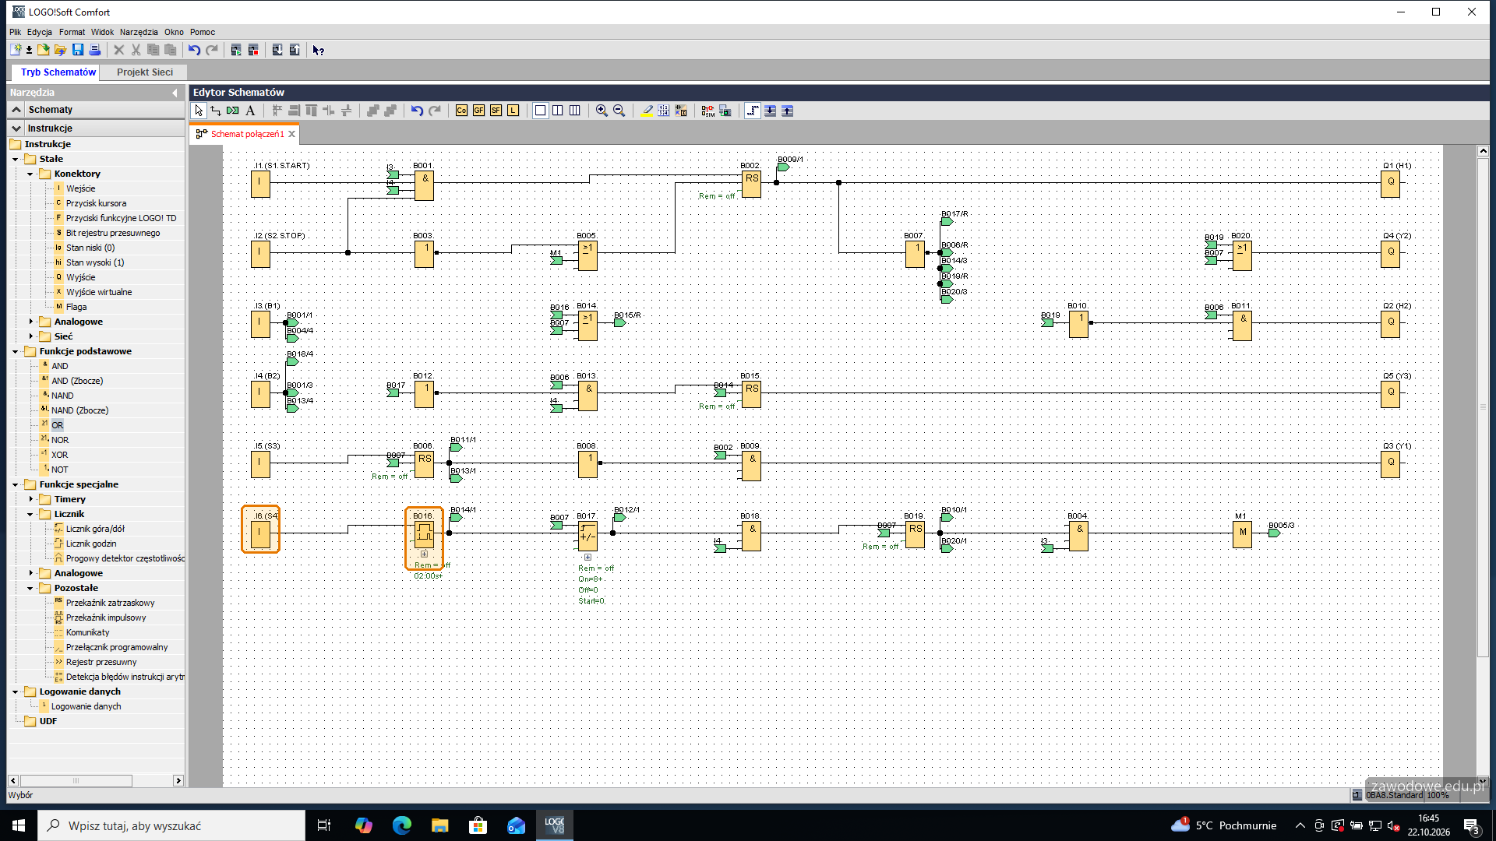Close the Schemat połączeń1 tab
The width and height of the screenshot is (1496, 841).
[x=291, y=134]
